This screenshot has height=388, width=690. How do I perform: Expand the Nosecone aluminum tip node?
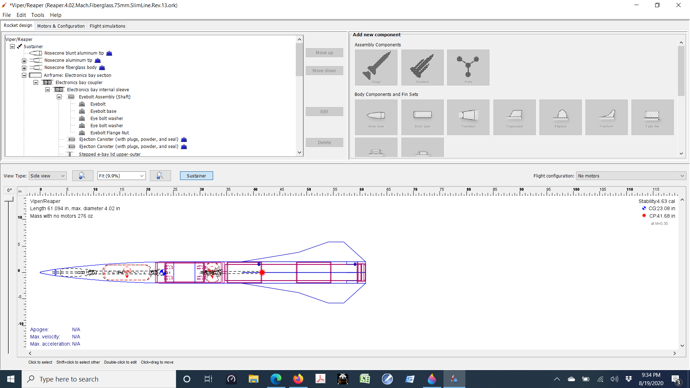click(x=24, y=61)
